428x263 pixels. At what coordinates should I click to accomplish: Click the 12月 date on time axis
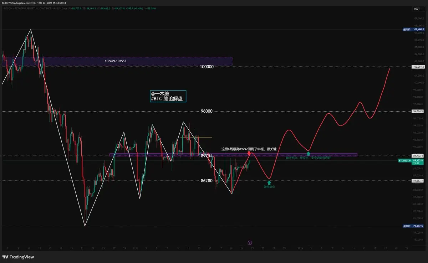pyautogui.click(x=135, y=248)
